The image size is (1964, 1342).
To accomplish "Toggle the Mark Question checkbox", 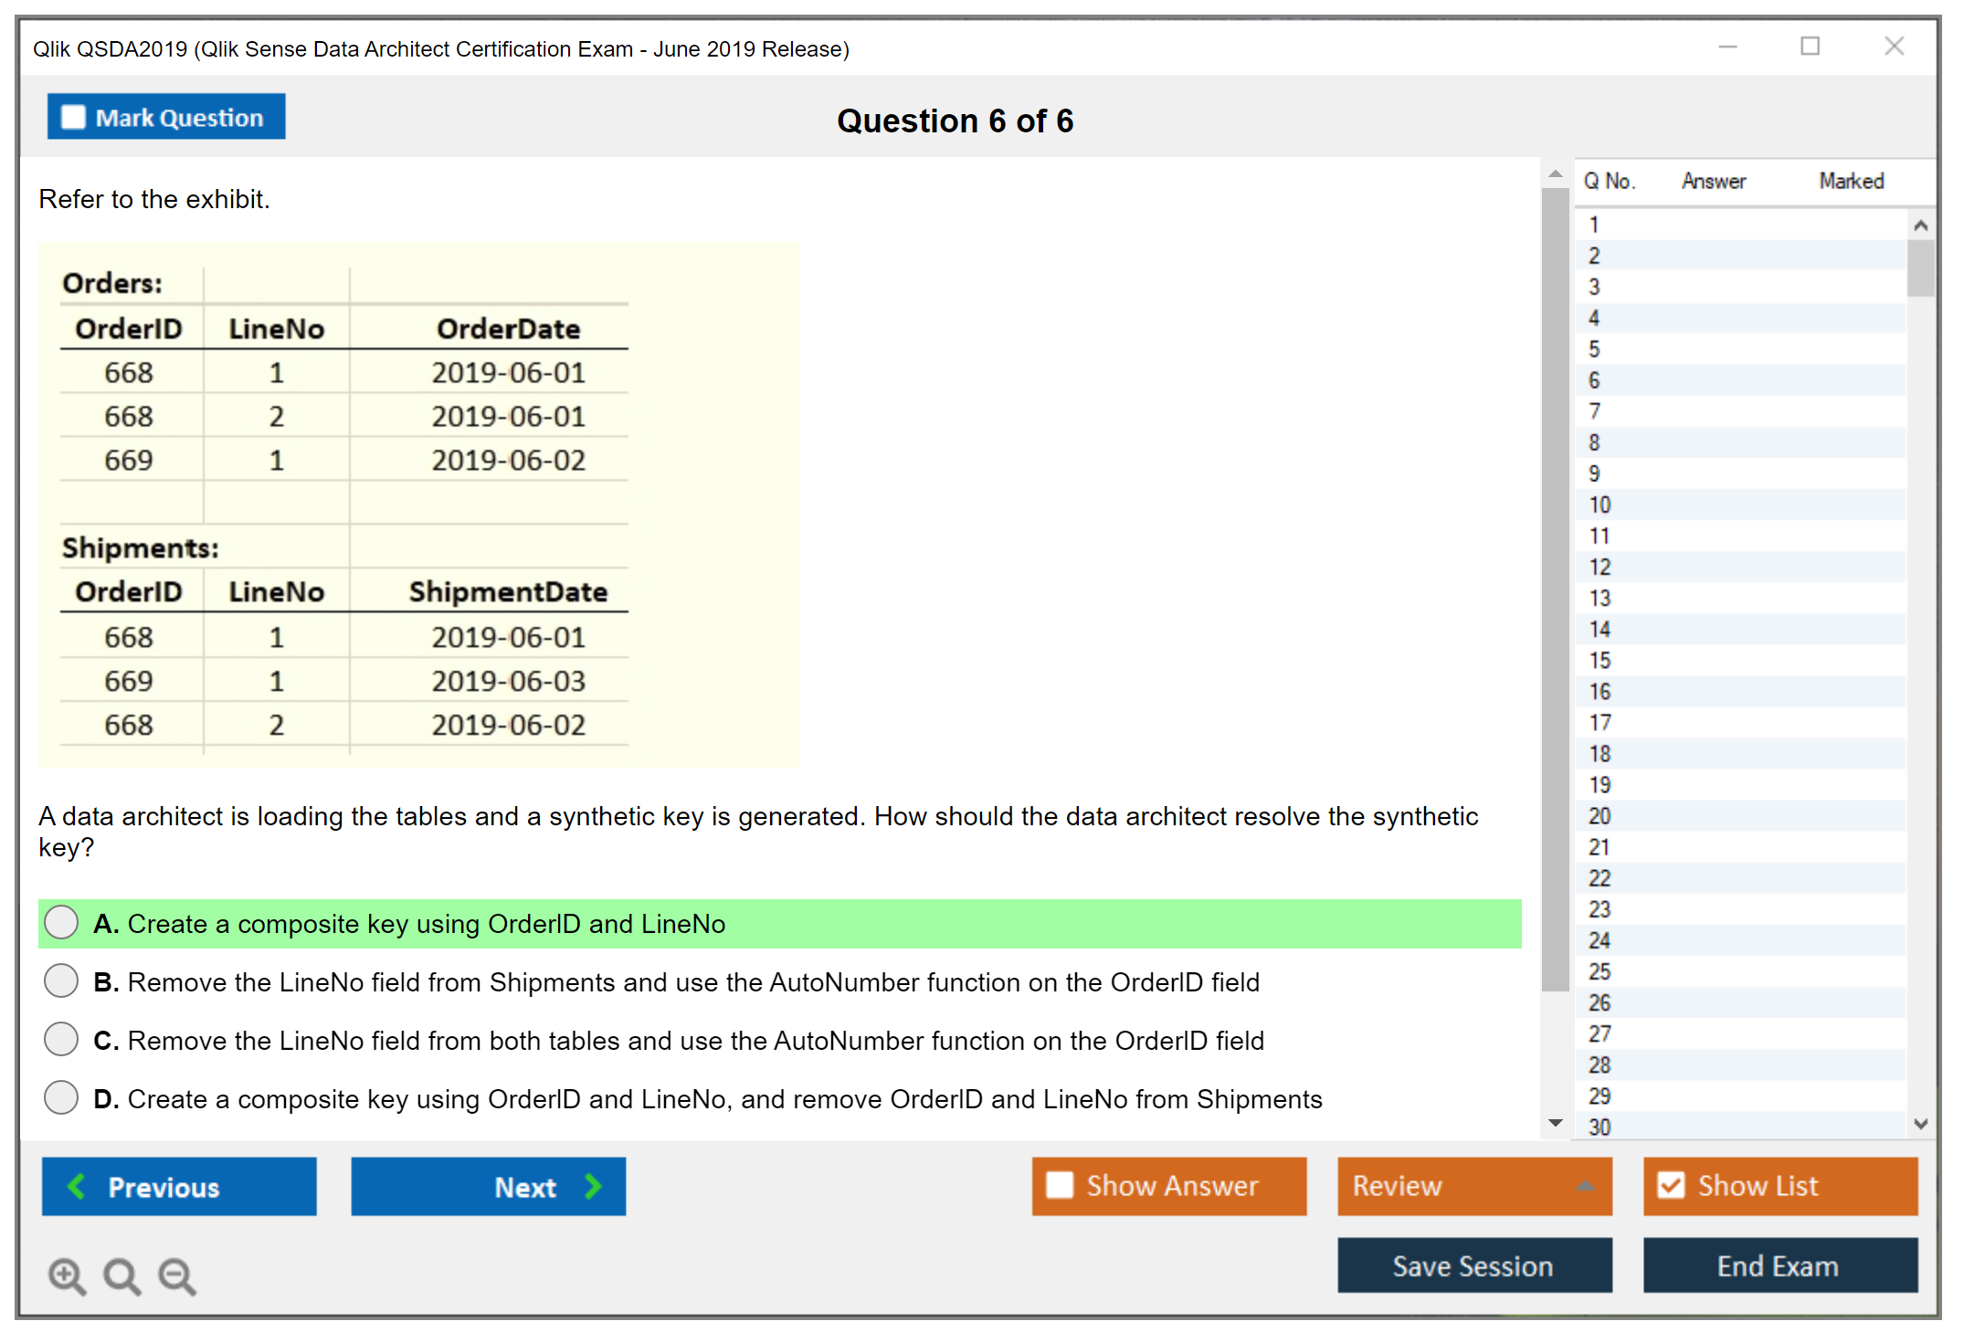I will (73, 118).
